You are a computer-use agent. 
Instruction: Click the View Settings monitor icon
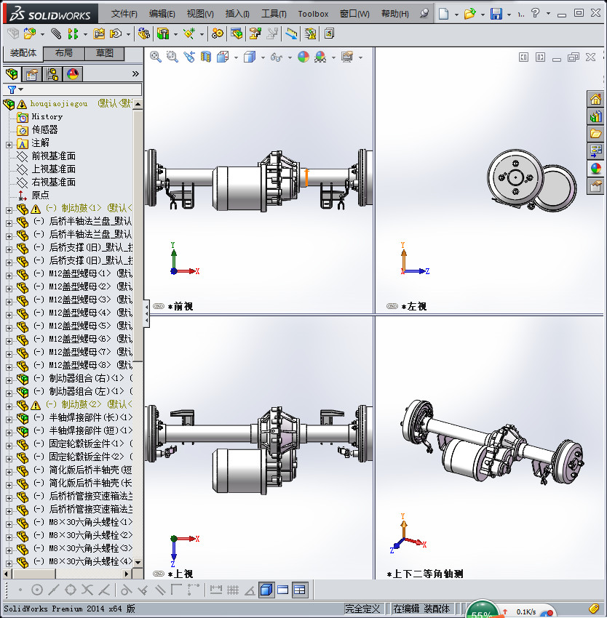pos(347,57)
